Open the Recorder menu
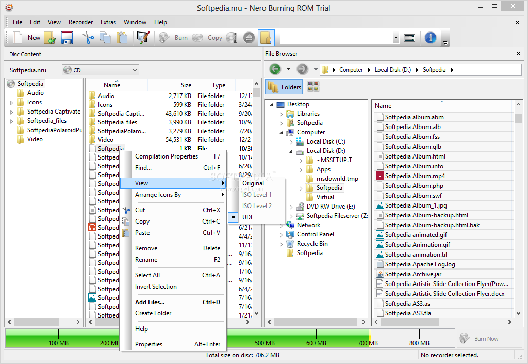Screen dimensions: 528x364 pos(80,22)
